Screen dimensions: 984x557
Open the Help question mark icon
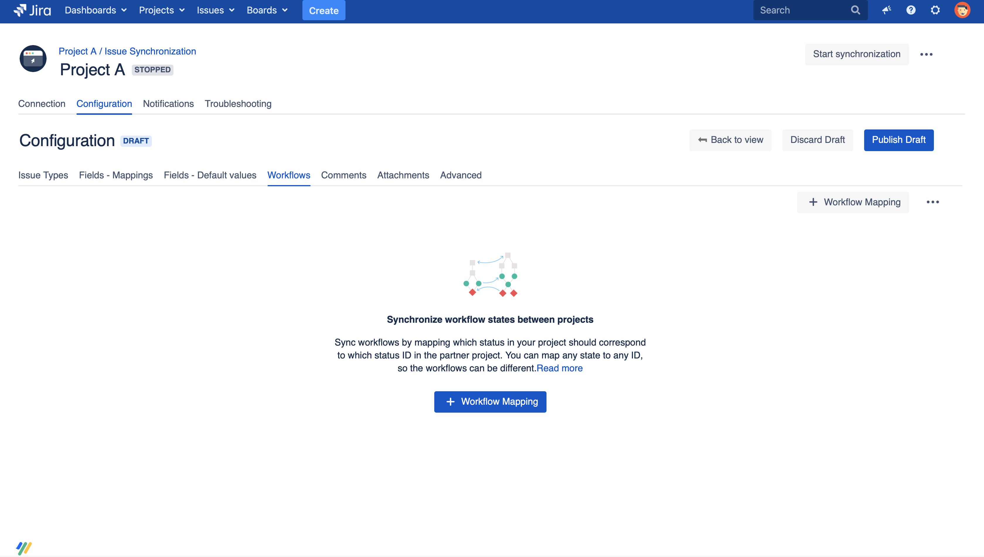coord(911,10)
